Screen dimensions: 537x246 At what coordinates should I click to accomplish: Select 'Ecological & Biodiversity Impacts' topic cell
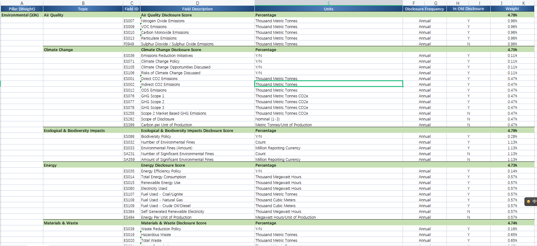[x=83, y=130]
